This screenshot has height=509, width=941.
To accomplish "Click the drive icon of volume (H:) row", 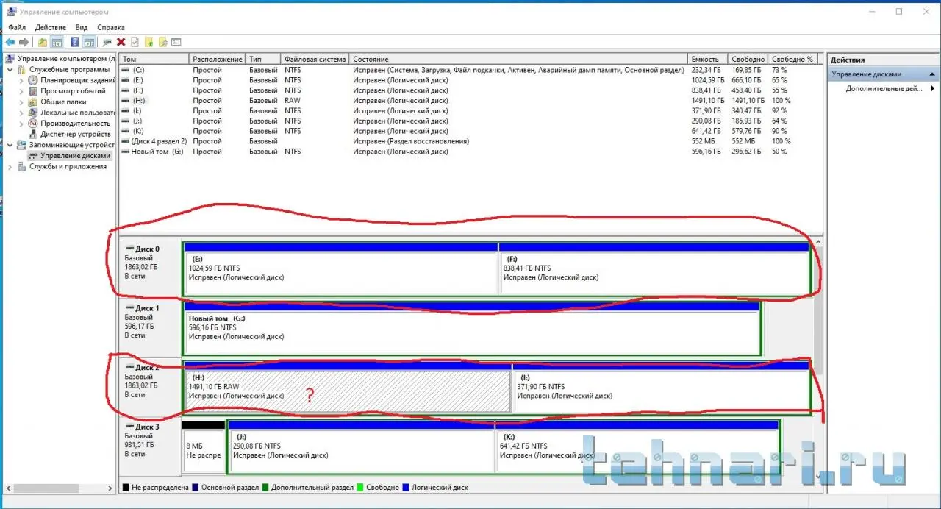I will 125,100.
